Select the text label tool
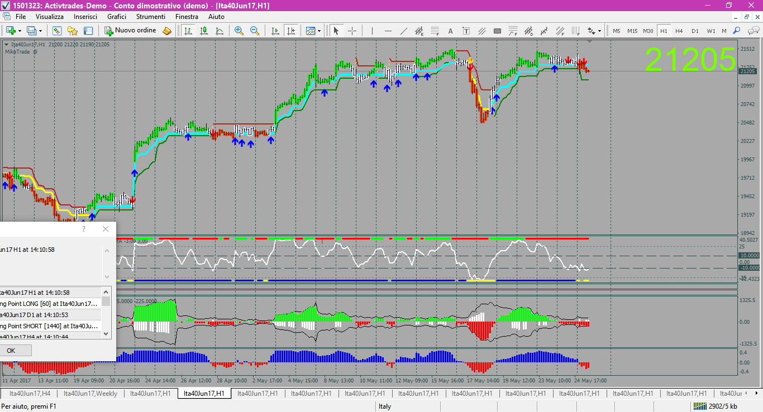The height and width of the screenshot is (412, 763). 466,31
